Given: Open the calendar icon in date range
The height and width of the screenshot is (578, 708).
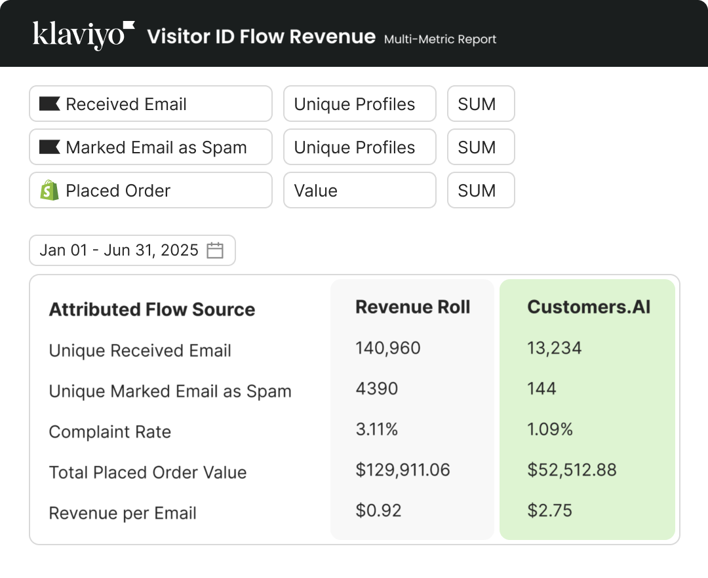Looking at the screenshot, I should click(215, 250).
